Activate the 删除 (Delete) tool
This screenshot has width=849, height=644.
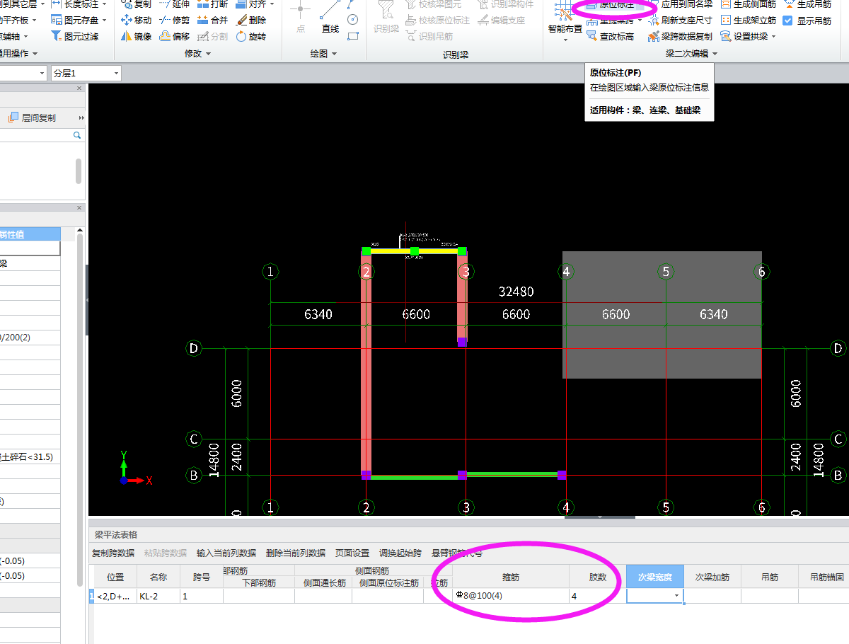(251, 21)
